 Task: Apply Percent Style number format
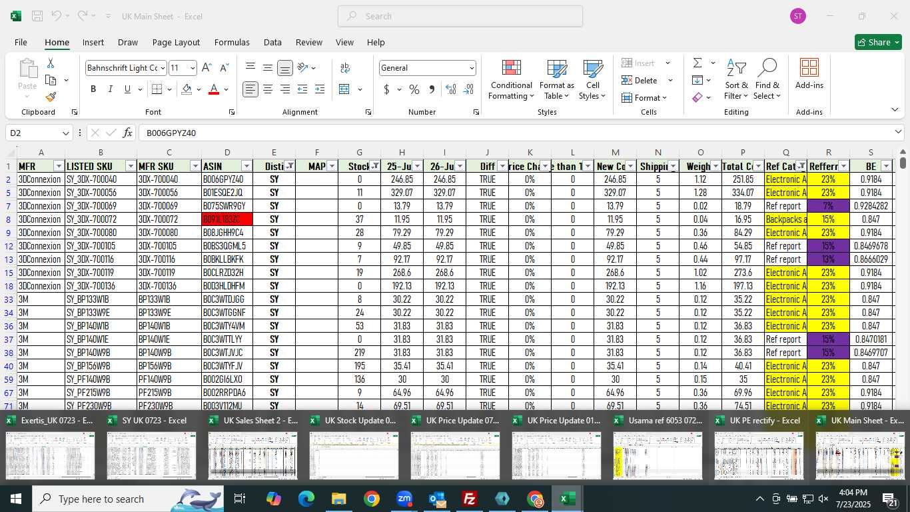click(x=414, y=89)
